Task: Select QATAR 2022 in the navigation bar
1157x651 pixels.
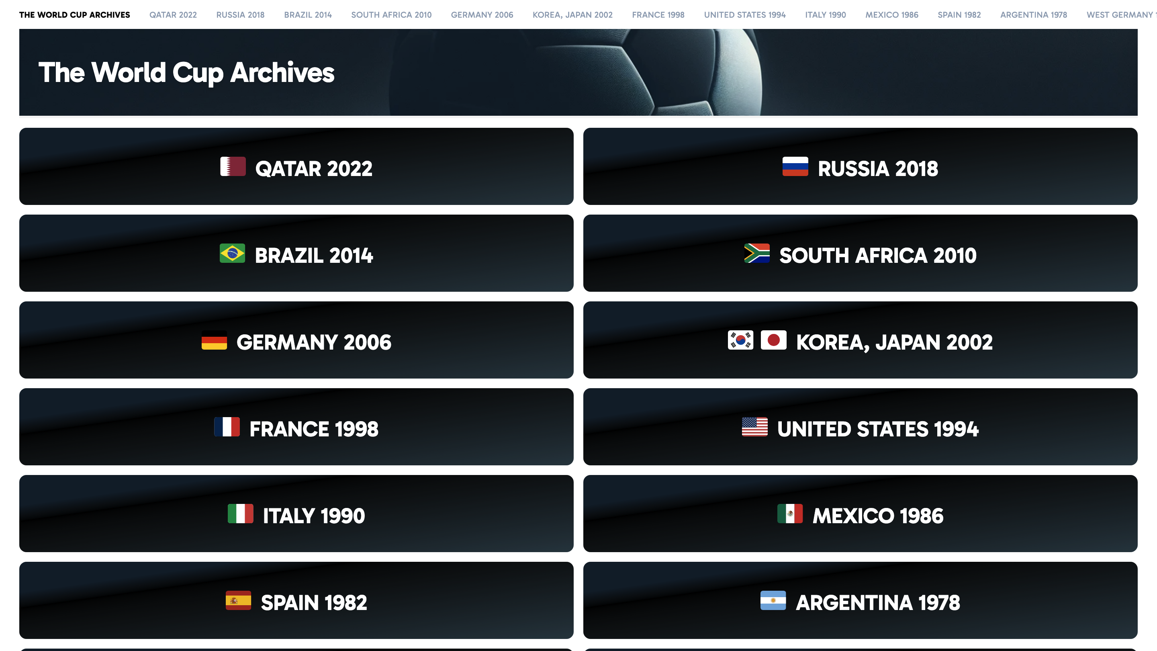Action: point(173,14)
